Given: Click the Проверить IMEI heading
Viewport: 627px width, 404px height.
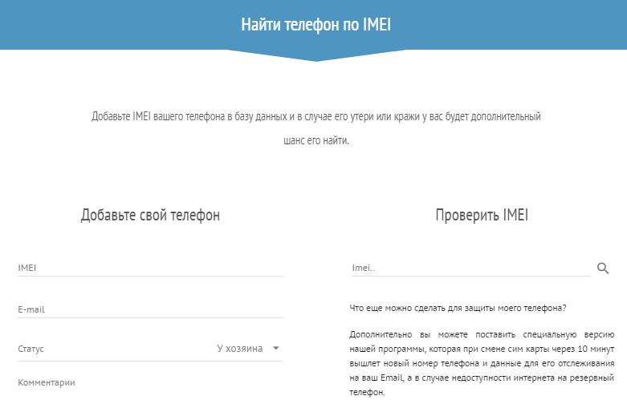Looking at the screenshot, I should coord(482,215).
